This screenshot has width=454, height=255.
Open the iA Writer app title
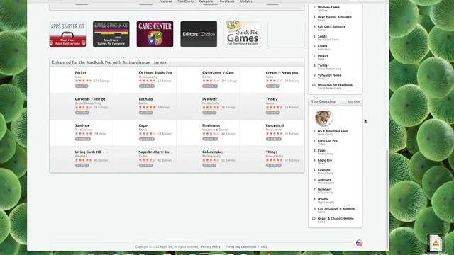point(209,99)
